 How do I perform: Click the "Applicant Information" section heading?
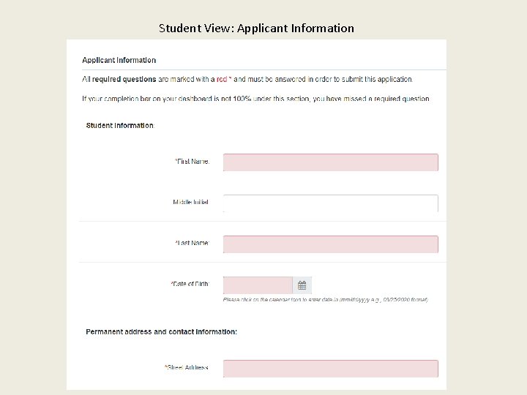pyautogui.click(x=119, y=60)
